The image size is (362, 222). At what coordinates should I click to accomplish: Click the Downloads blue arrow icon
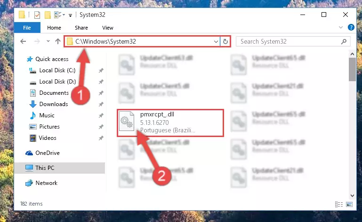33,104
